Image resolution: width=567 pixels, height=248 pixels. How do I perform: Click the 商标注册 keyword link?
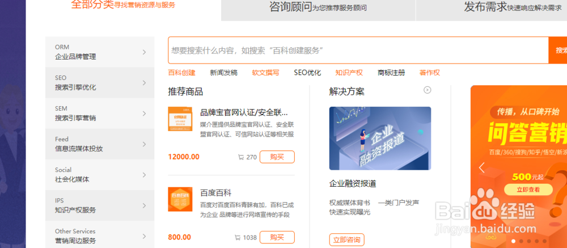(x=391, y=73)
